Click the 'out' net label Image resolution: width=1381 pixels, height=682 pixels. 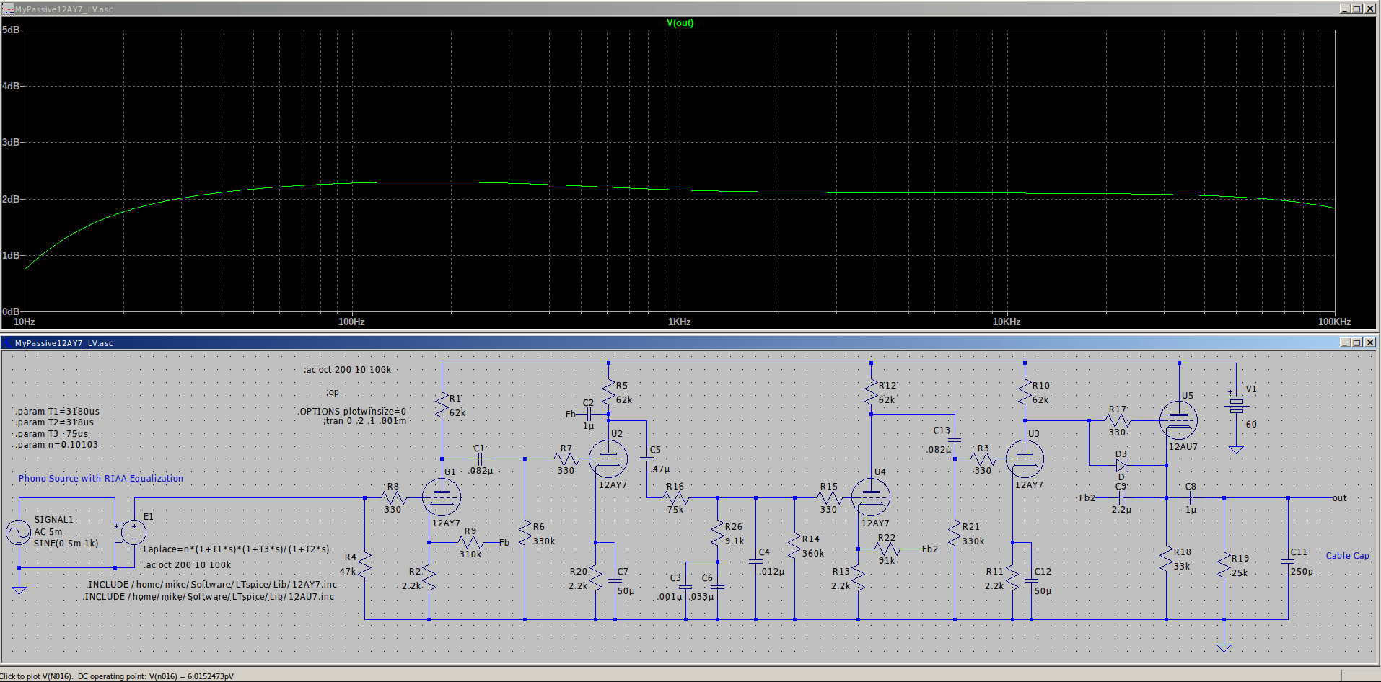pos(1339,498)
